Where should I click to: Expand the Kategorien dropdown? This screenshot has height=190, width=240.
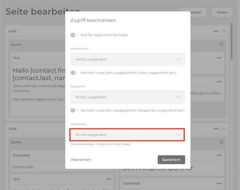(x=127, y=97)
